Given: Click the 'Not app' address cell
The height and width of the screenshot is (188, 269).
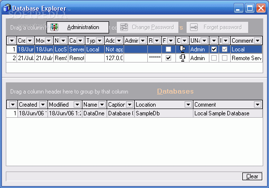Looking at the screenshot, I should [114, 49].
